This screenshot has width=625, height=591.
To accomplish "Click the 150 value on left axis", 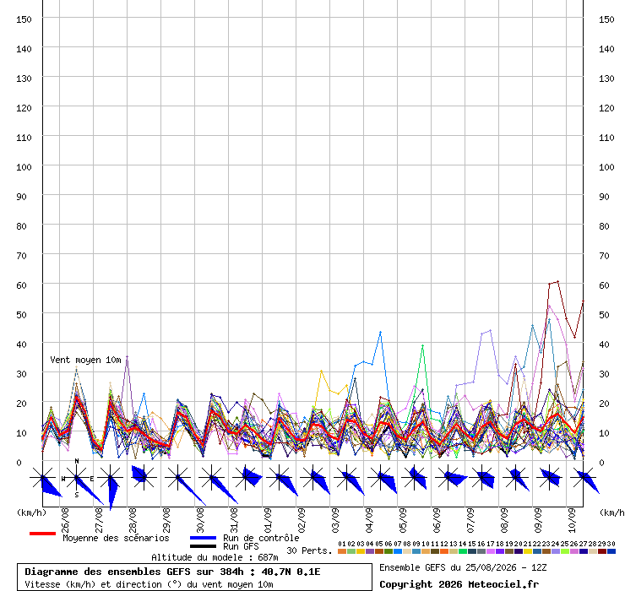I will click(24, 19).
